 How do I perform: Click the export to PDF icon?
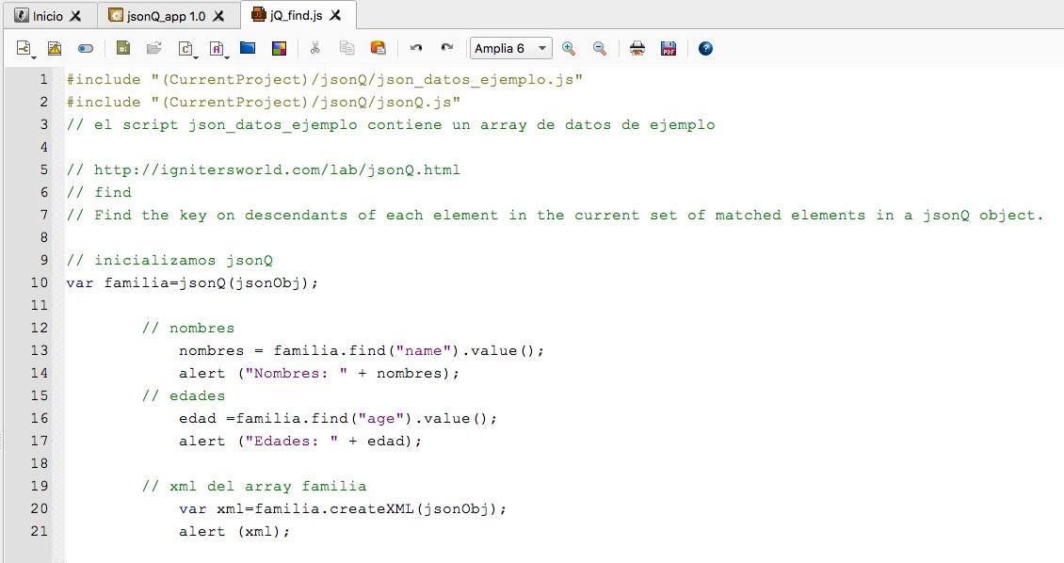[x=669, y=48]
